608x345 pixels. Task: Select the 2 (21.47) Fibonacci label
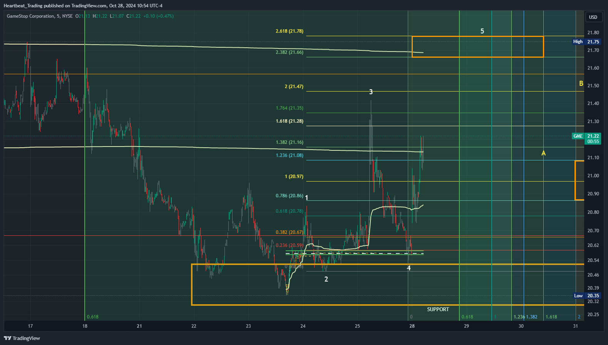pyautogui.click(x=294, y=87)
